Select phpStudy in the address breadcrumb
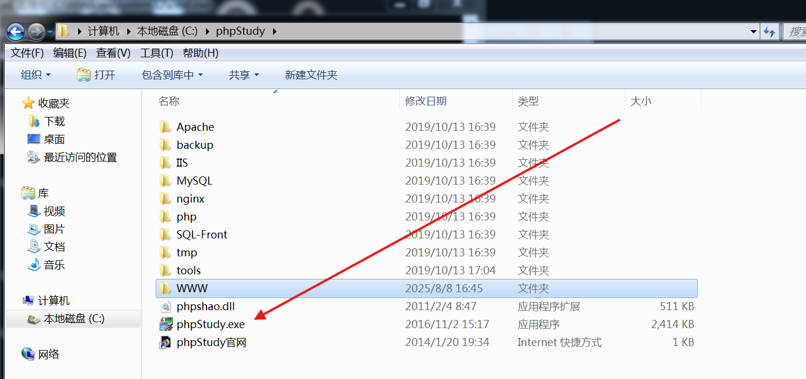Image resolution: width=806 pixels, height=379 pixels. [x=240, y=31]
